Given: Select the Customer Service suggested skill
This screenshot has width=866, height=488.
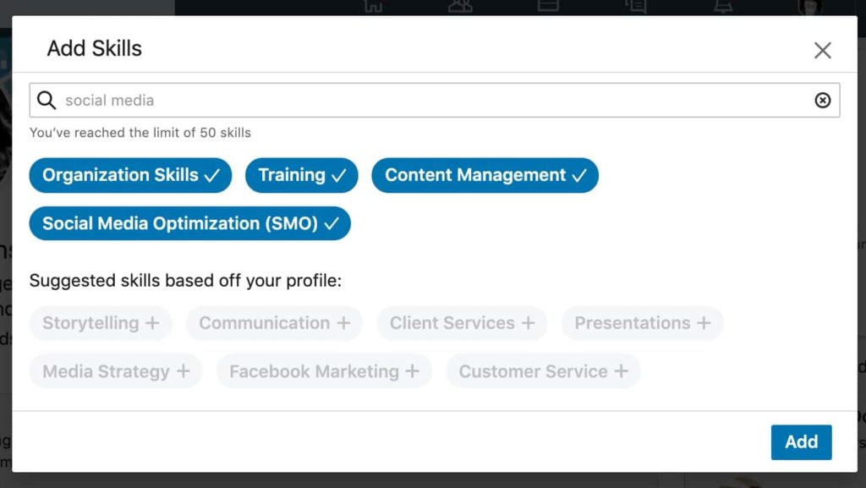Looking at the screenshot, I should 543,372.
